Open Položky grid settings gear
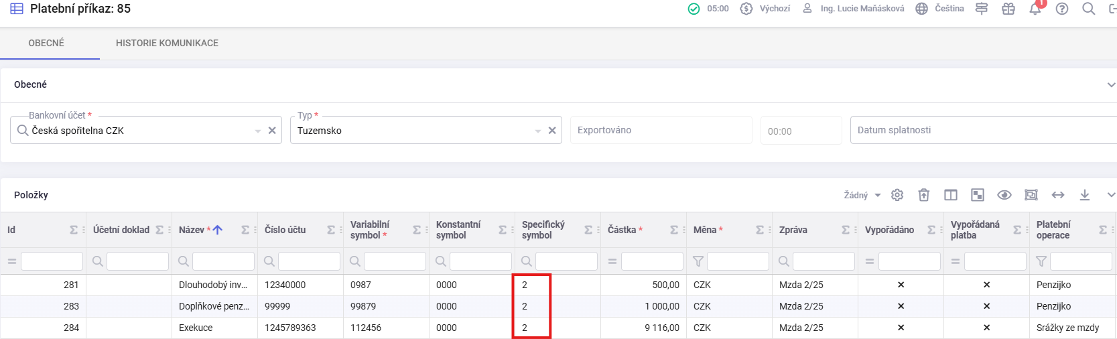Viewport: 1117px width, 339px height. pyautogui.click(x=897, y=195)
